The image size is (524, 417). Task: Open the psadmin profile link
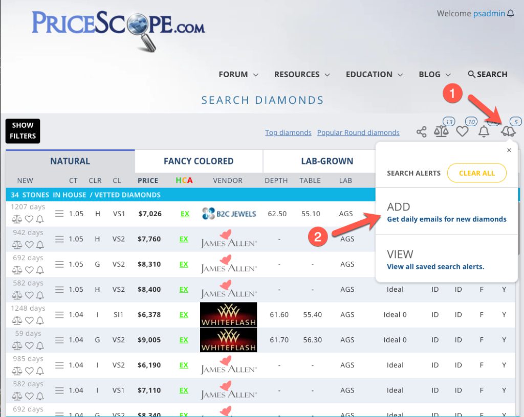pos(489,13)
